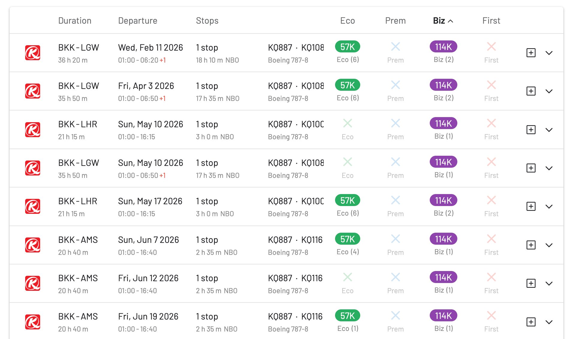Click the unavailable First X on the Feb 11 flight
Viewport: 573px width, 339px height.
[491, 47]
